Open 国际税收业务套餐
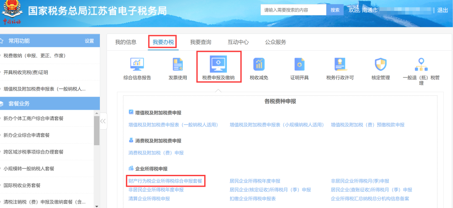 click(x=22, y=185)
